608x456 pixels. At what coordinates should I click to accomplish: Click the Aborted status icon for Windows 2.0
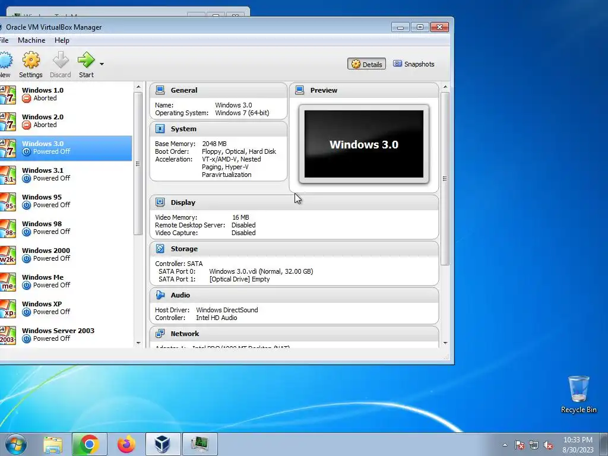pyautogui.click(x=26, y=125)
